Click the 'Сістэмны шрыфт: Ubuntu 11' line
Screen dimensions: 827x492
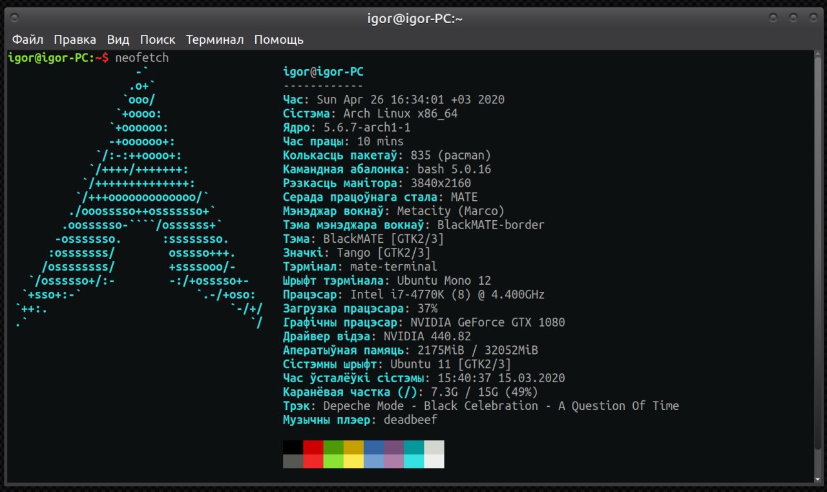397,364
